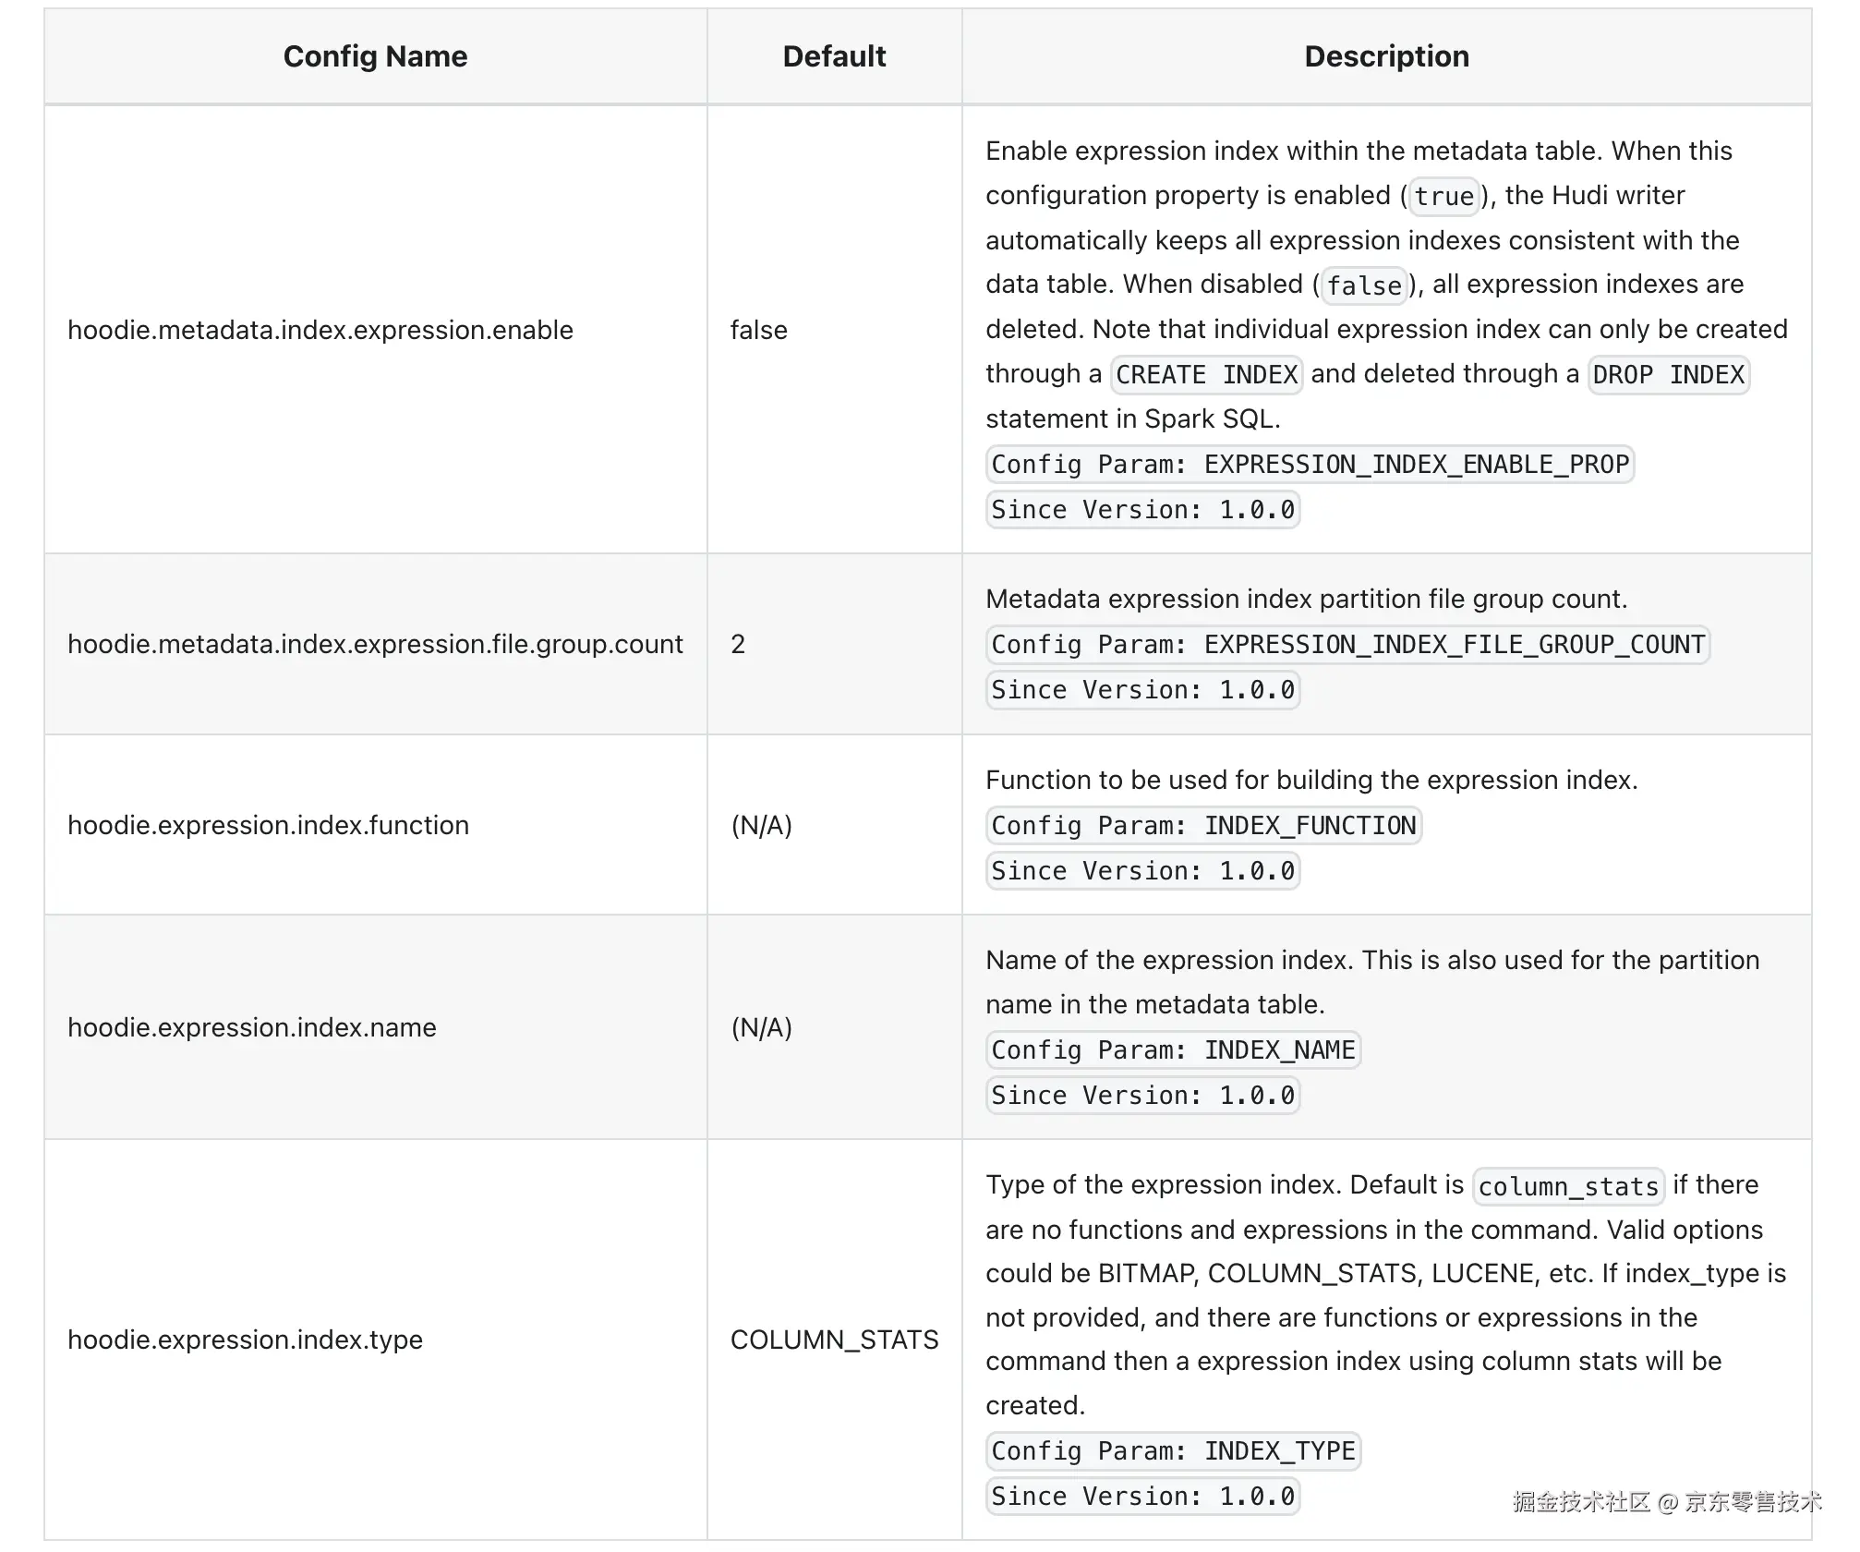Click the EXPRESSION_INDEX_FILE_GROUP_COUNT config param chip
The image size is (1860, 1552).
coord(1347,644)
